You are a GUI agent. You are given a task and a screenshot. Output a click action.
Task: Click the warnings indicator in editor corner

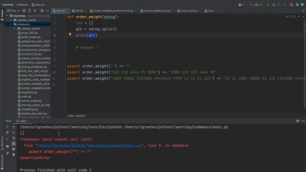pyautogui.click(x=288, y=17)
